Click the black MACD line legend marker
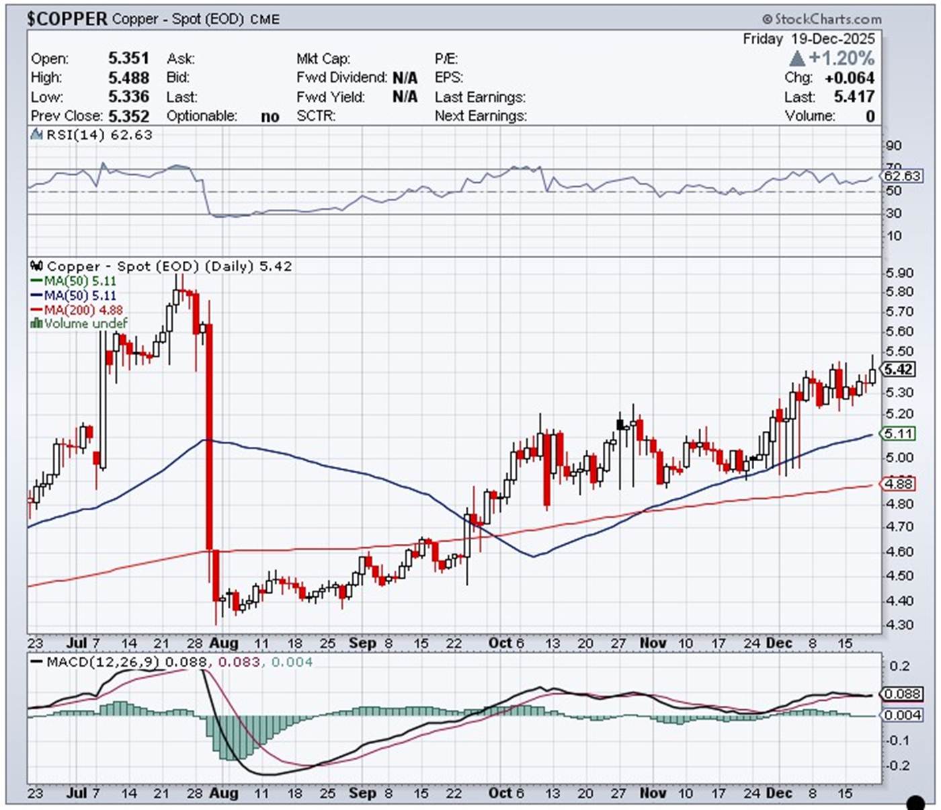 (37, 662)
